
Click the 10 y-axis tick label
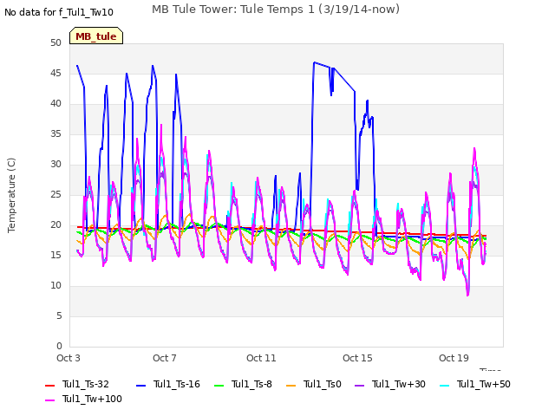pos(55,286)
